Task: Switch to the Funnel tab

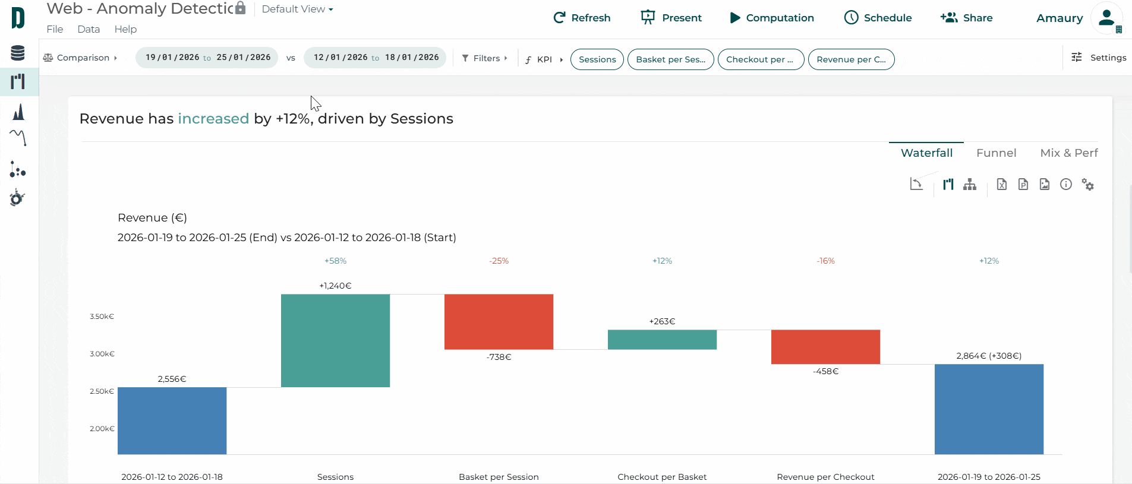Action: pos(996,153)
